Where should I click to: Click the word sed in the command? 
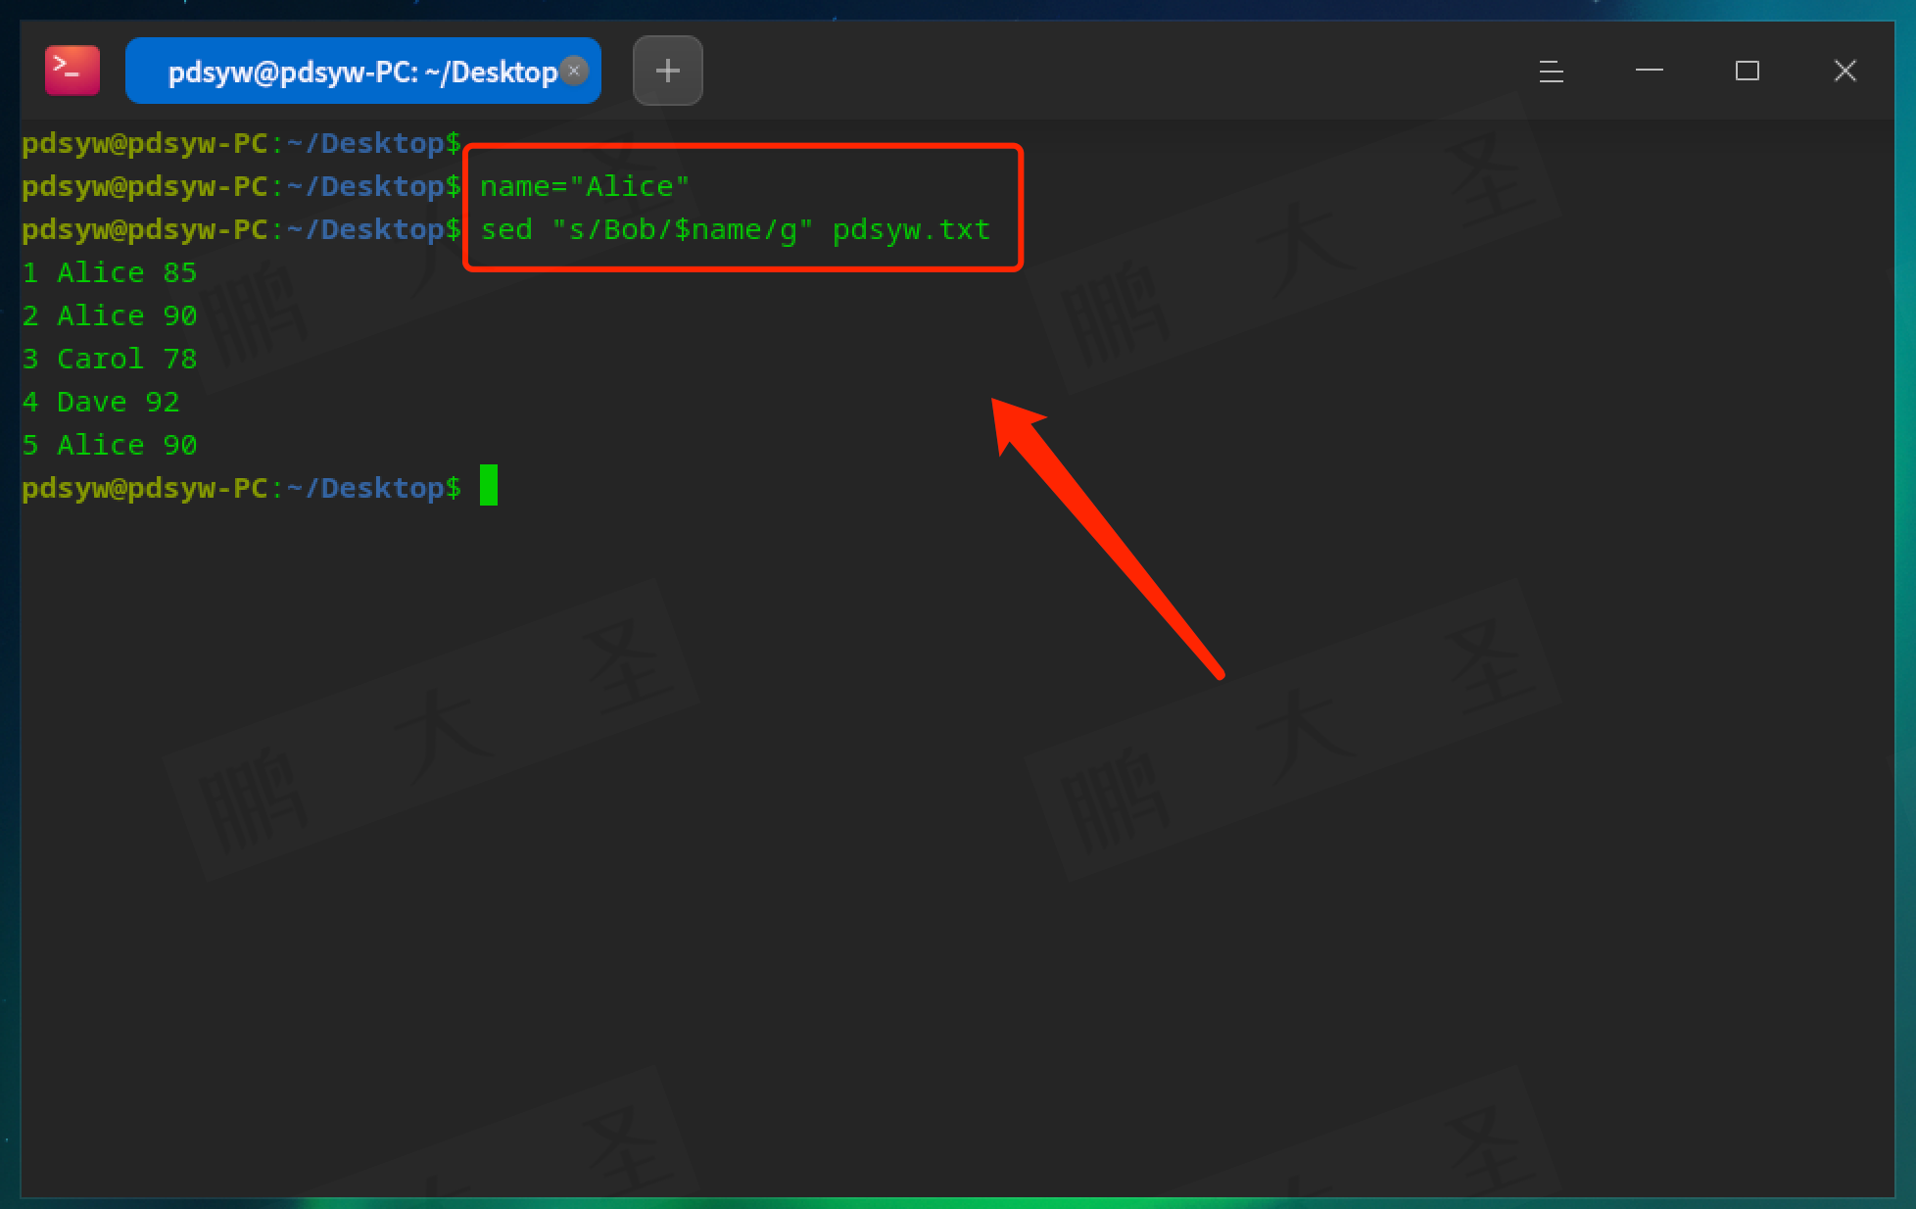pyautogui.click(x=506, y=229)
